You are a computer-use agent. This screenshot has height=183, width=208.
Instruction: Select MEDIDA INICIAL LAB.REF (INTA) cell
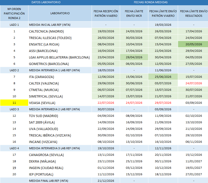(60, 25)
